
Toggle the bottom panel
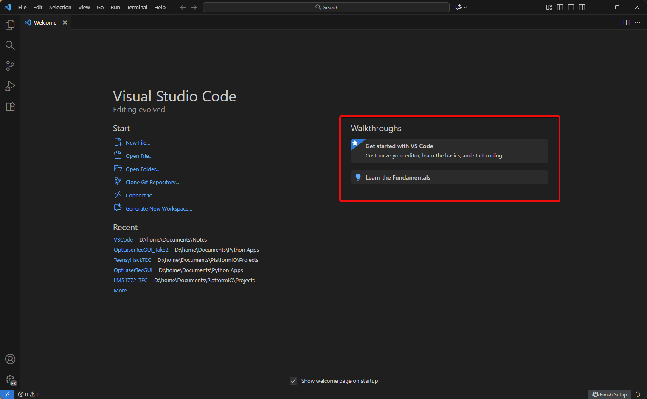pyautogui.click(x=571, y=7)
